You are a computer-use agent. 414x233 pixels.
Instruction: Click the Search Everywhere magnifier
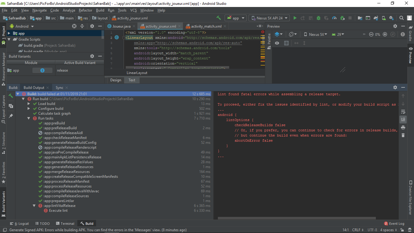coord(401,18)
